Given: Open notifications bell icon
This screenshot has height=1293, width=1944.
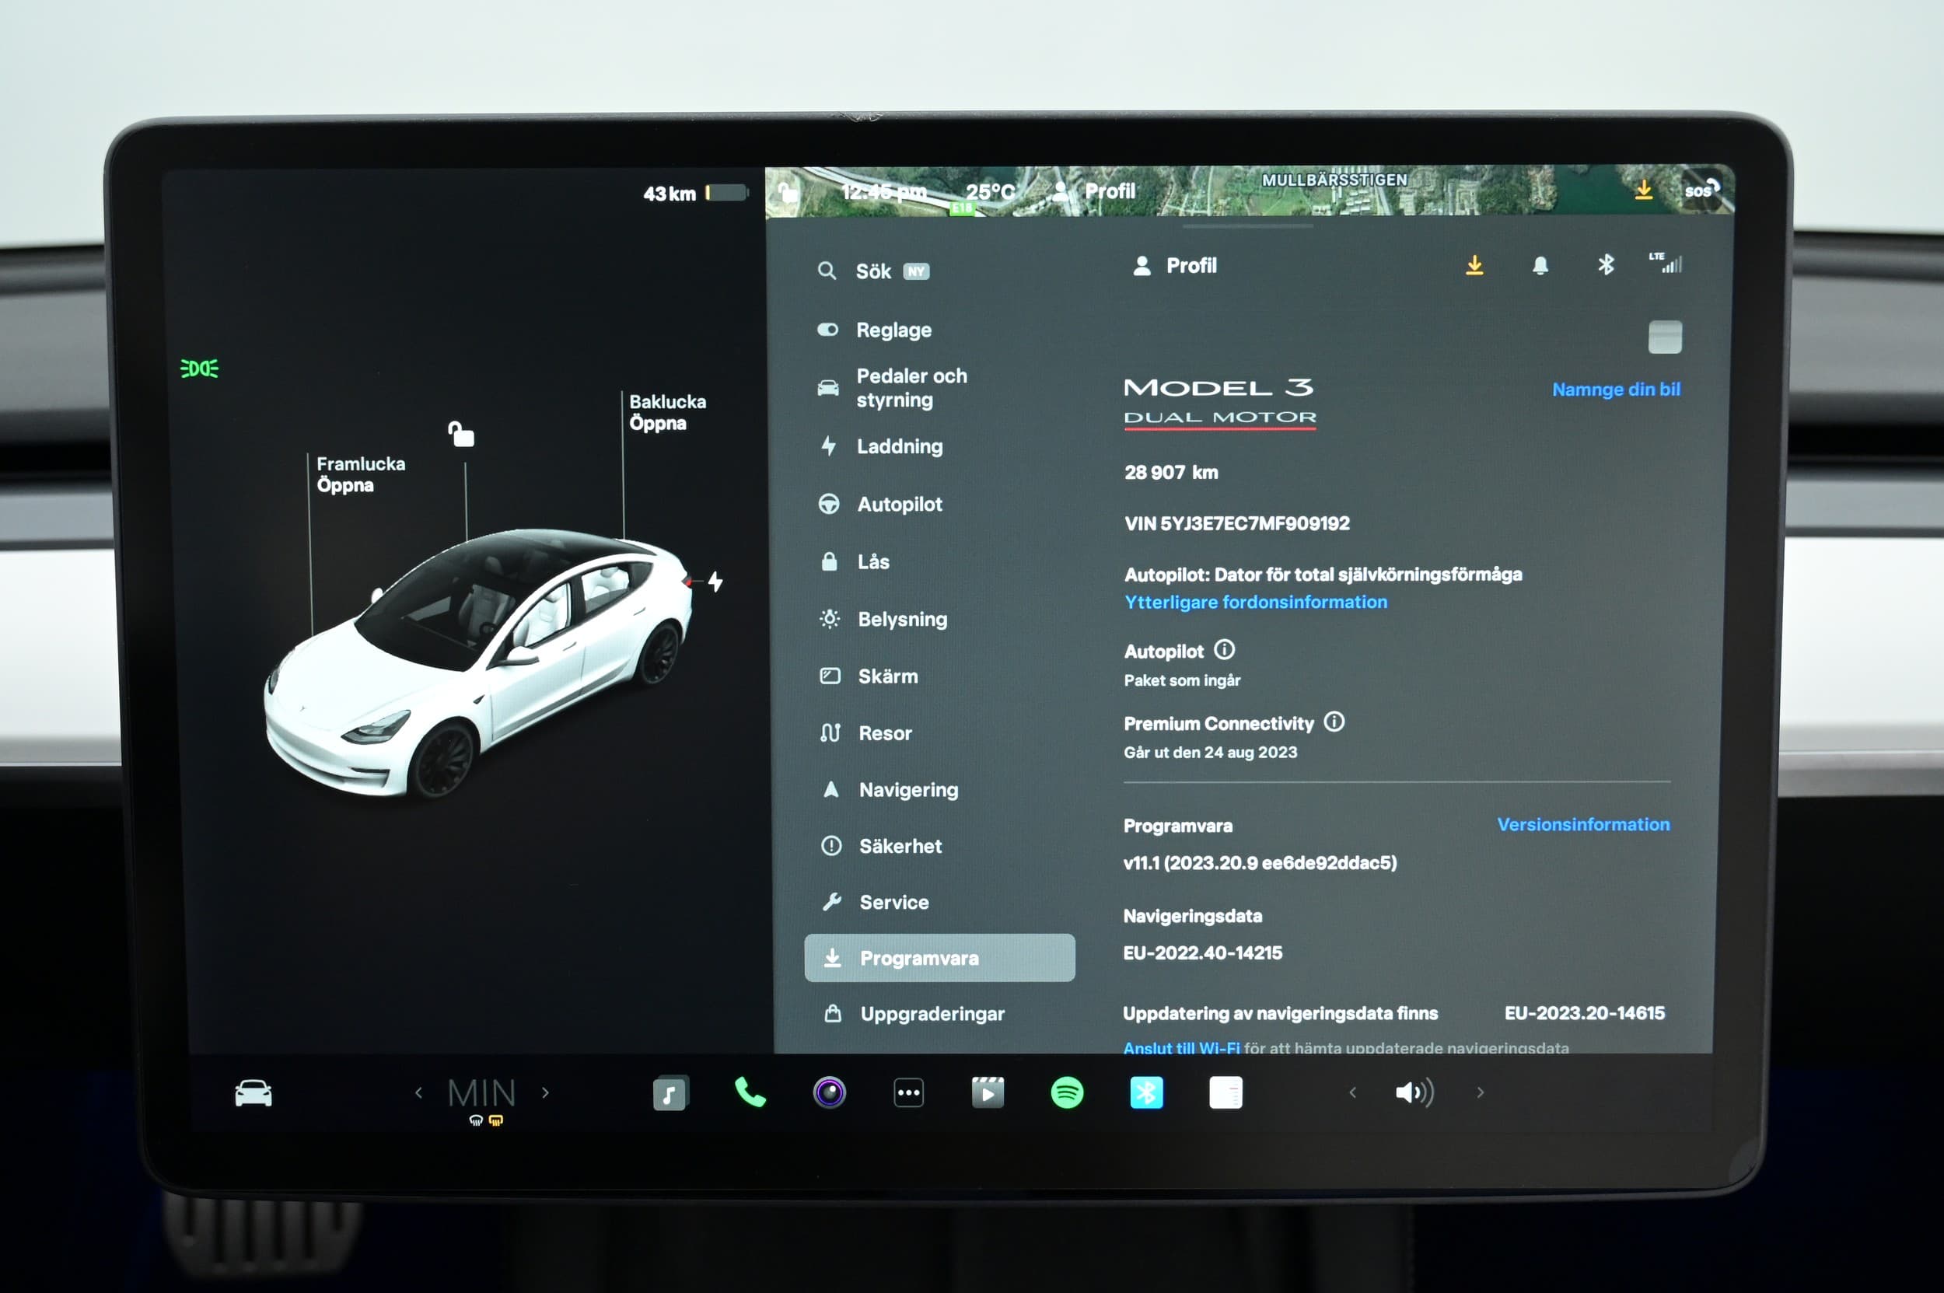Looking at the screenshot, I should (1540, 264).
